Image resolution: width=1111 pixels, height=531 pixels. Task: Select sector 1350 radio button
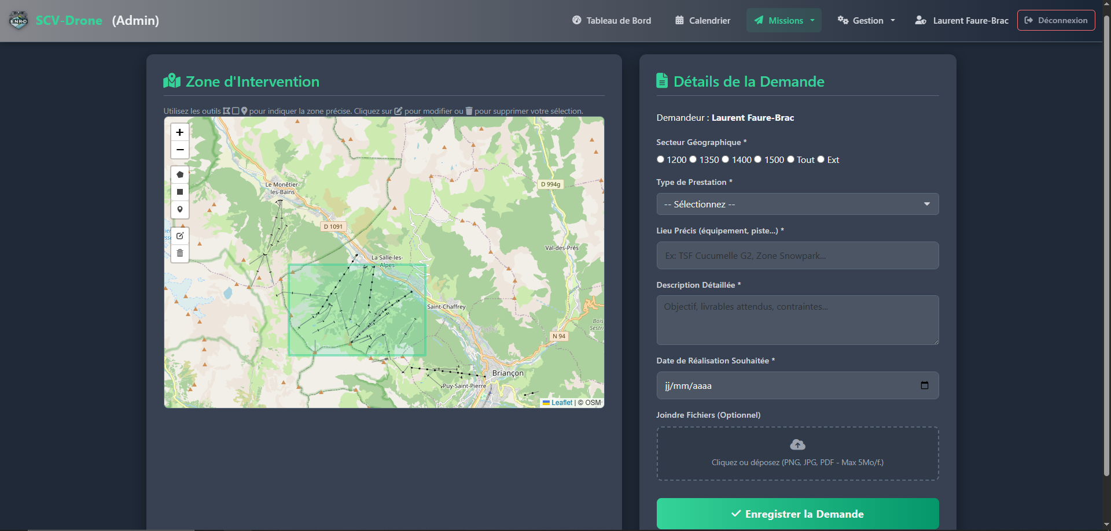[693, 159]
